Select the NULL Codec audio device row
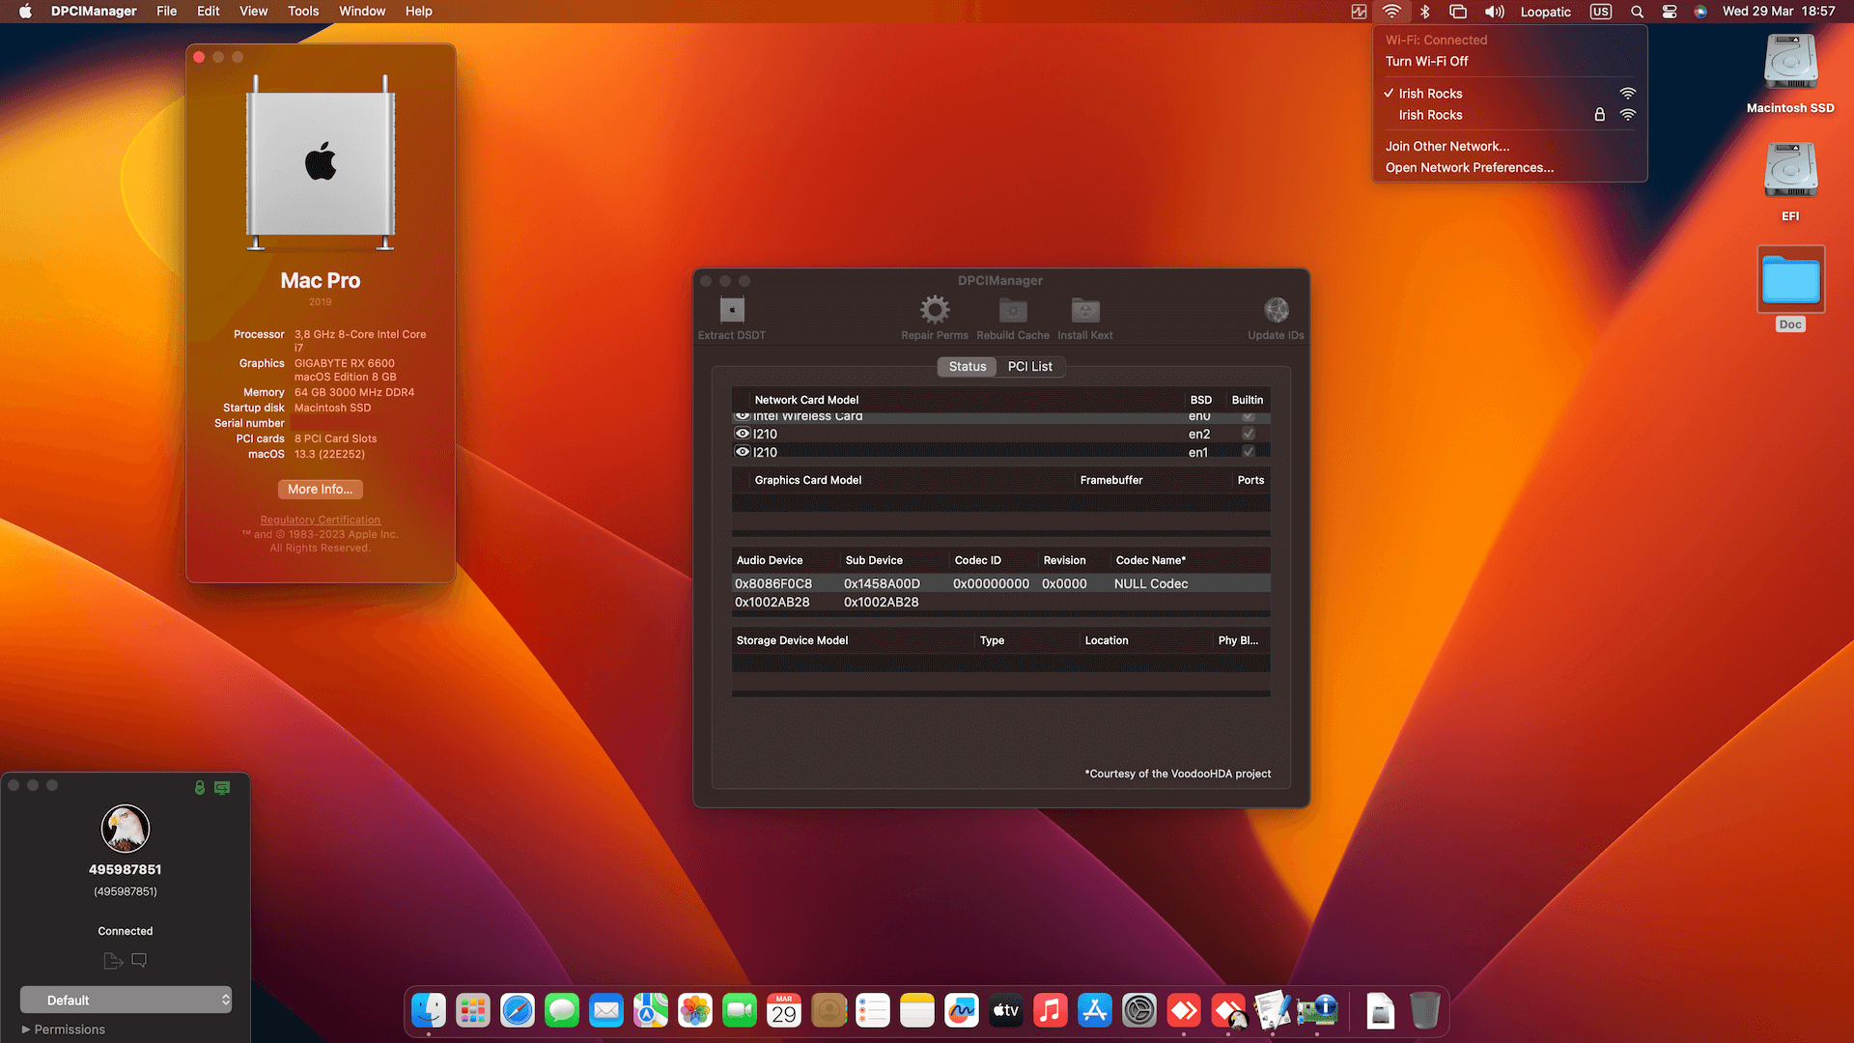1854x1043 pixels. tap(1000, 583)
